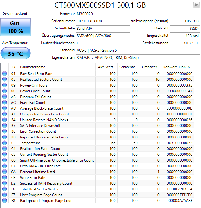Click status orb for Successful RAIN Recovery Count
The width and height of the screenshot is (201, 208).
point(5,183)
